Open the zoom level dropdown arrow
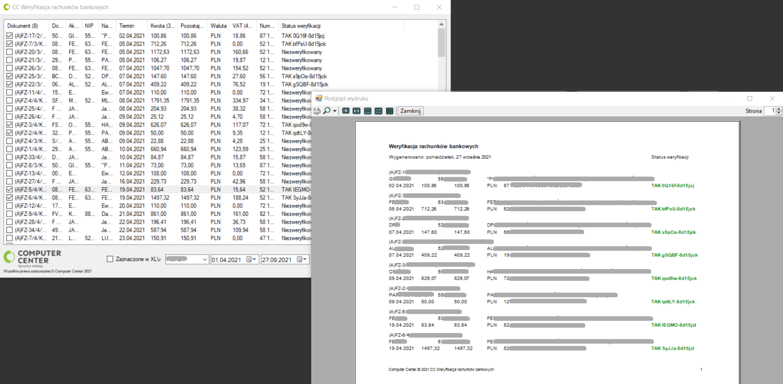 [335, 111]
